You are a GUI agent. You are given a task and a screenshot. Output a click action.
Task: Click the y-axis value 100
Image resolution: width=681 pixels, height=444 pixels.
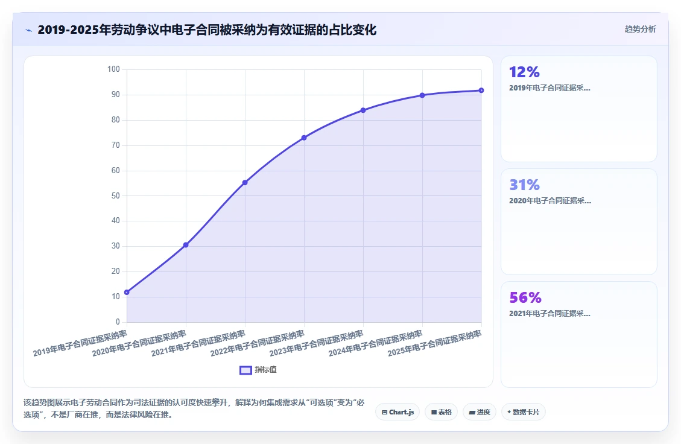tap(113, 69)
